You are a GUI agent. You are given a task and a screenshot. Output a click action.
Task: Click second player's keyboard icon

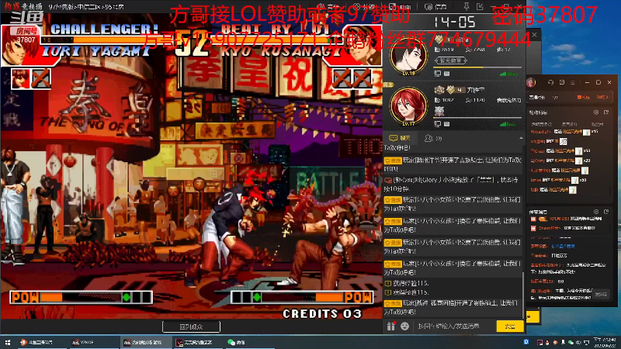447,124
